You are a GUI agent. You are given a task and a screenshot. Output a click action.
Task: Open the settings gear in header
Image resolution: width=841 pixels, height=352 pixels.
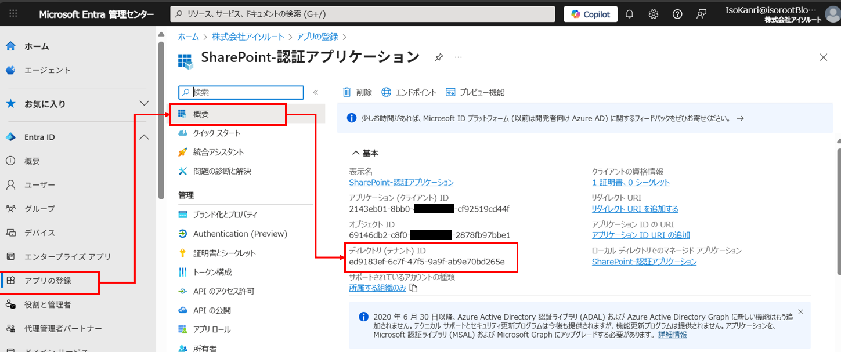tap(653, 14)
